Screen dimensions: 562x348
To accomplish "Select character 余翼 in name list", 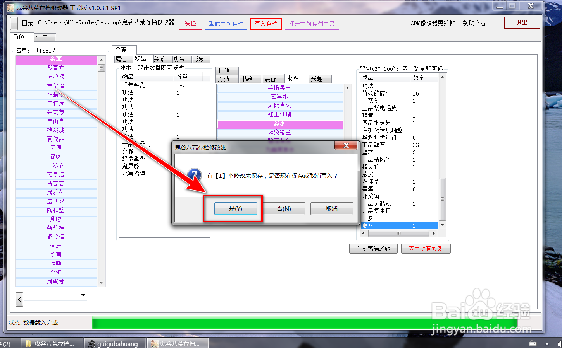I will [x=56, y=60].
